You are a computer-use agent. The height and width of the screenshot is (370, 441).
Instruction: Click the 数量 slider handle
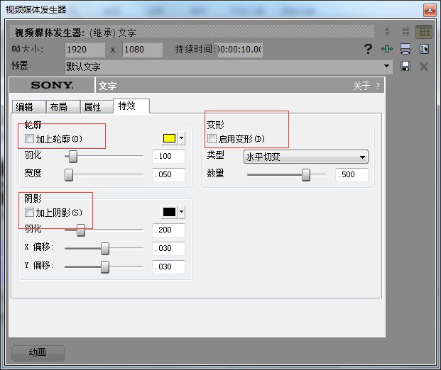(306, 175)
